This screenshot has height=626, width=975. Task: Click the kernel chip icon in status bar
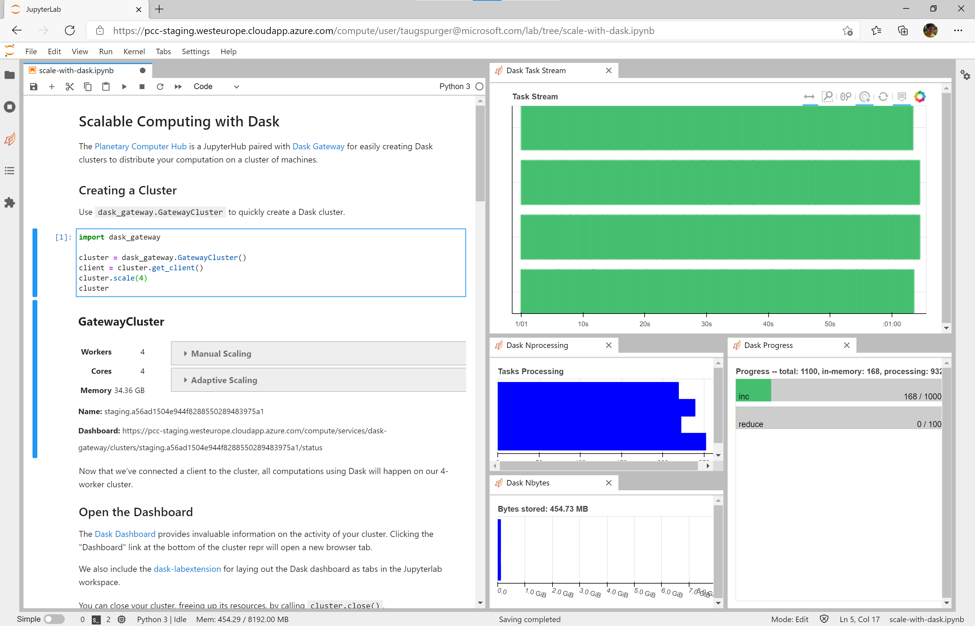(x=122, y=619)
